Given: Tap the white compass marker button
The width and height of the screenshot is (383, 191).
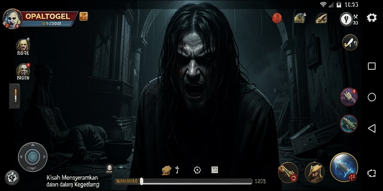Looking at the screenshot, I should tap(346, 19).
